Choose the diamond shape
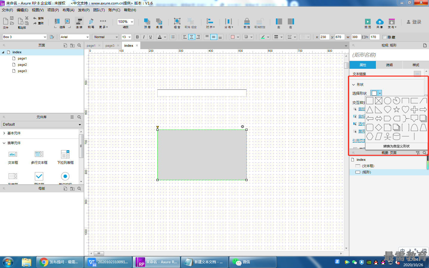The height and width of the screenshot is (268, 429). [379, 127]
